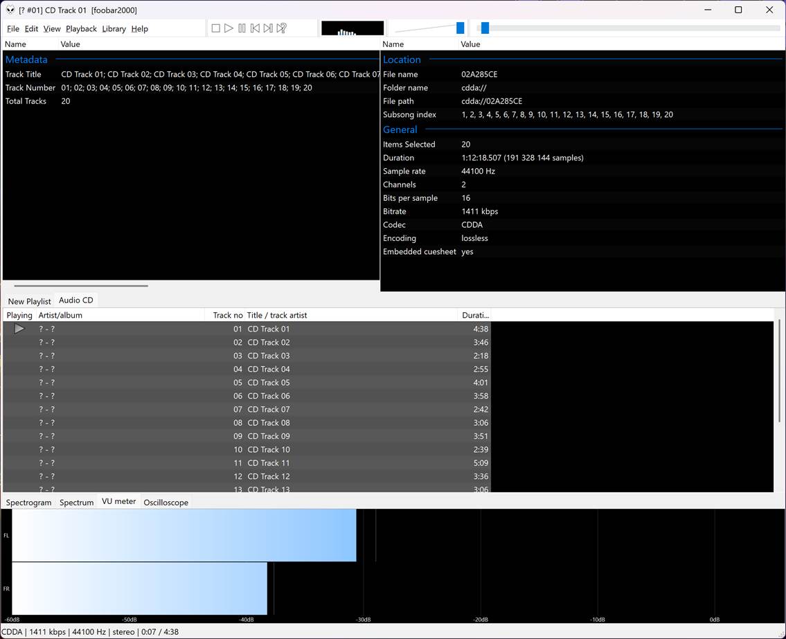Select the CD Track 01 row
This screenshot has width=786, height=639.
point(247,329)
